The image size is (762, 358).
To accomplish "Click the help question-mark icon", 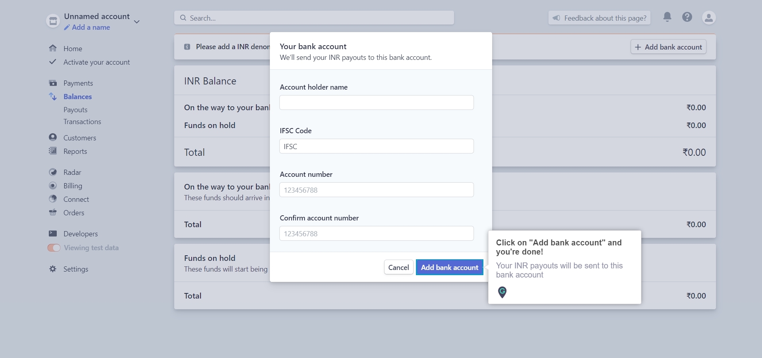I will click(687, 17).
